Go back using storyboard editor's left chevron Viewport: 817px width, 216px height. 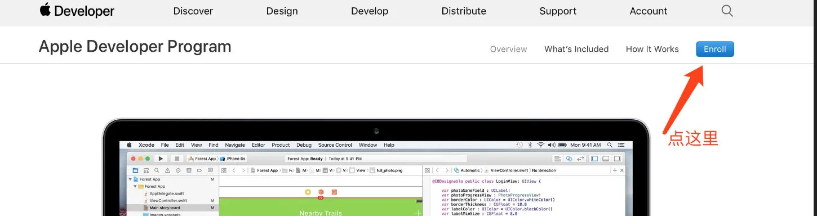click(234, 170)
